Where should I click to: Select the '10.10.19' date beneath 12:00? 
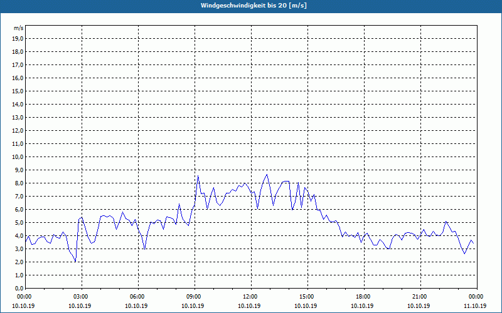pos(249,305)
